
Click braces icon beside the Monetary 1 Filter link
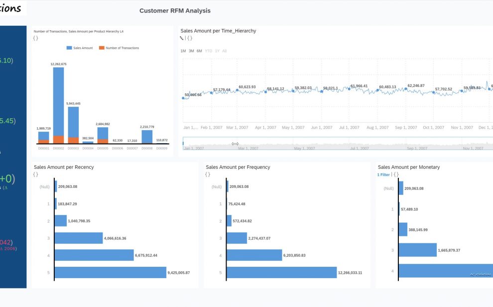[397, 174]
